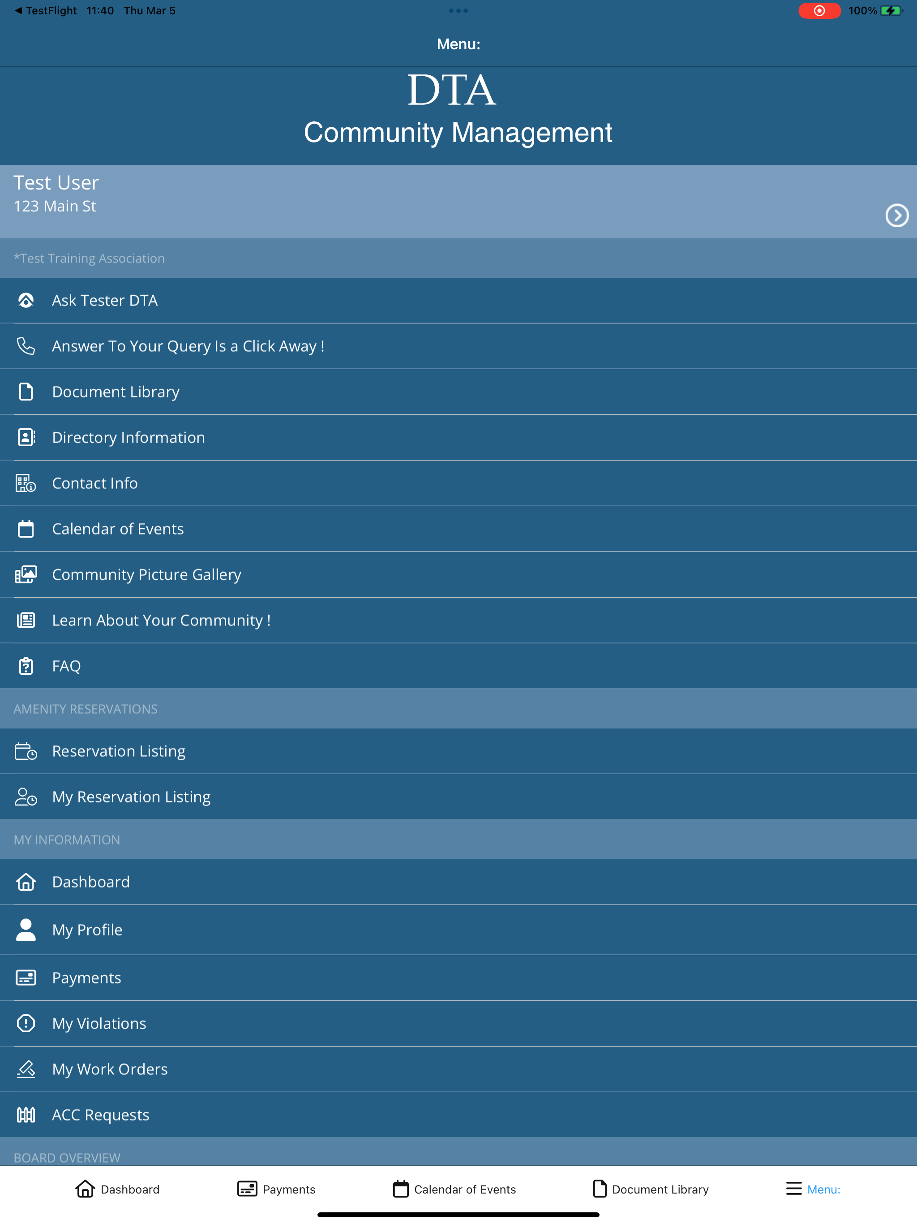The image size is (917, 1224).
Task: Tap the 123 Main St address text
Action: (55, 207)
